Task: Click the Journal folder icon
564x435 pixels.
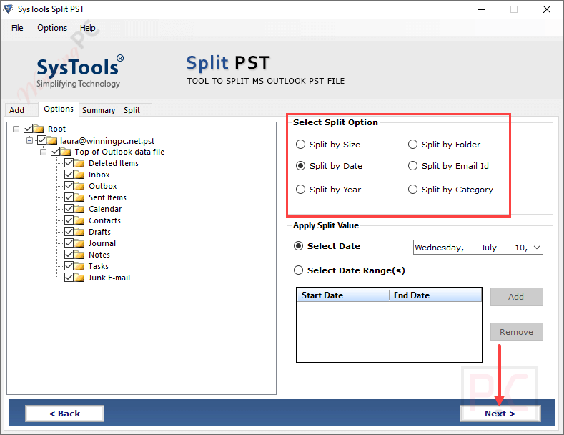Action: point(79,243)
